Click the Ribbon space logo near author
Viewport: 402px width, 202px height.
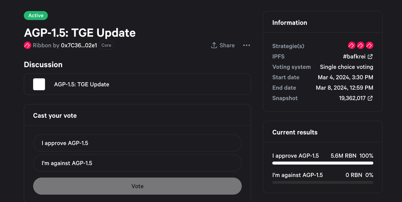coord(27,45)
